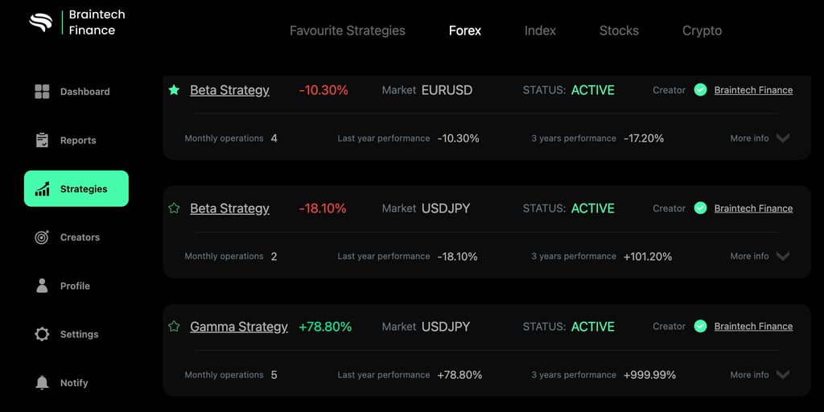This screenshot has width=824, height=412.
Task: Click the Braintech Finance logo icon
Action: [40, 23]
